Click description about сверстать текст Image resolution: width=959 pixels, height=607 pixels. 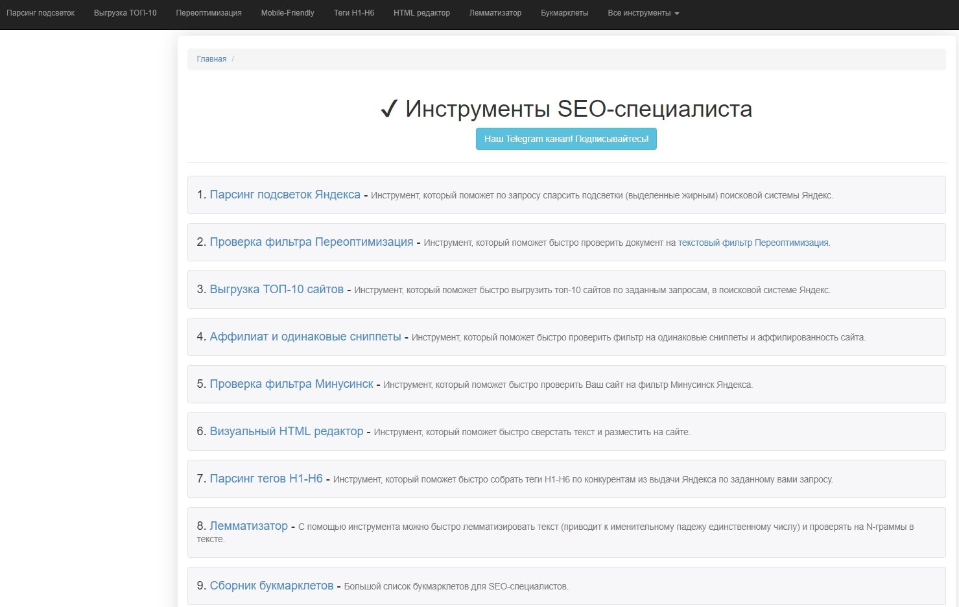point(532,432)
